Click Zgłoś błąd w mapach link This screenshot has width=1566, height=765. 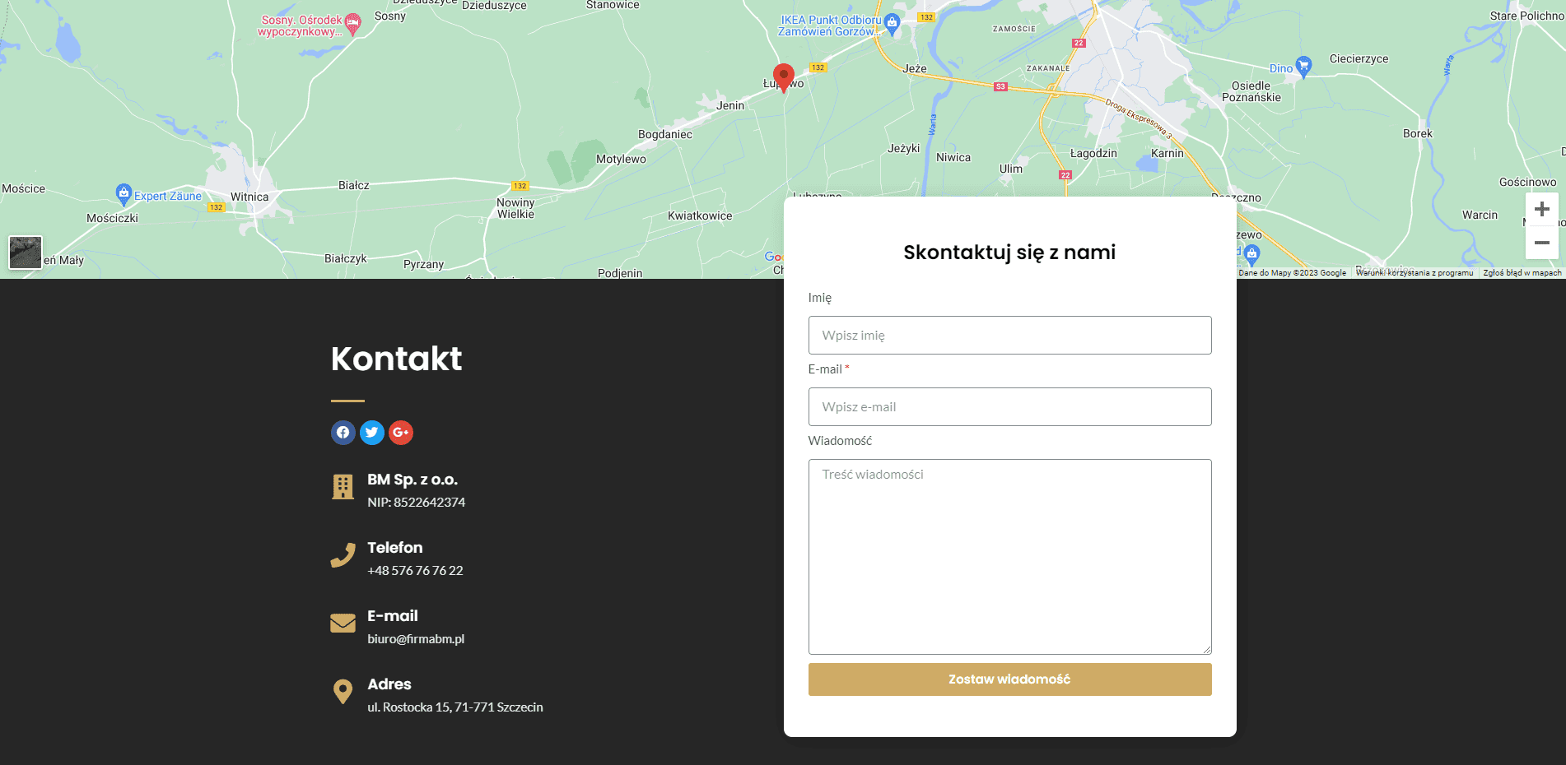coord(1522,273)
